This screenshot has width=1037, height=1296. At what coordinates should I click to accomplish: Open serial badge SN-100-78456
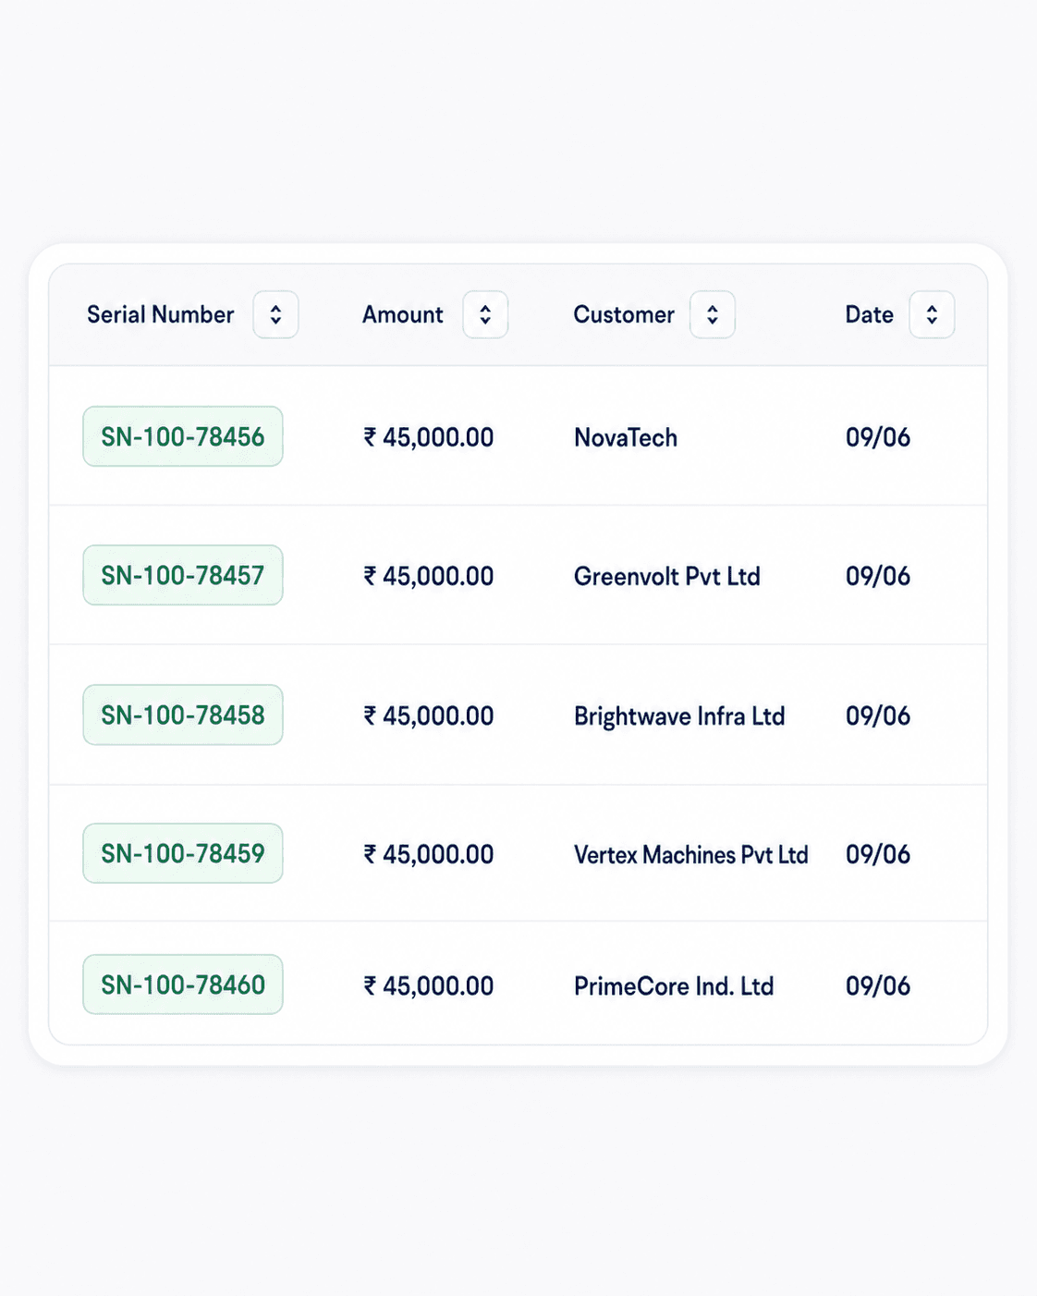point(183,436)
